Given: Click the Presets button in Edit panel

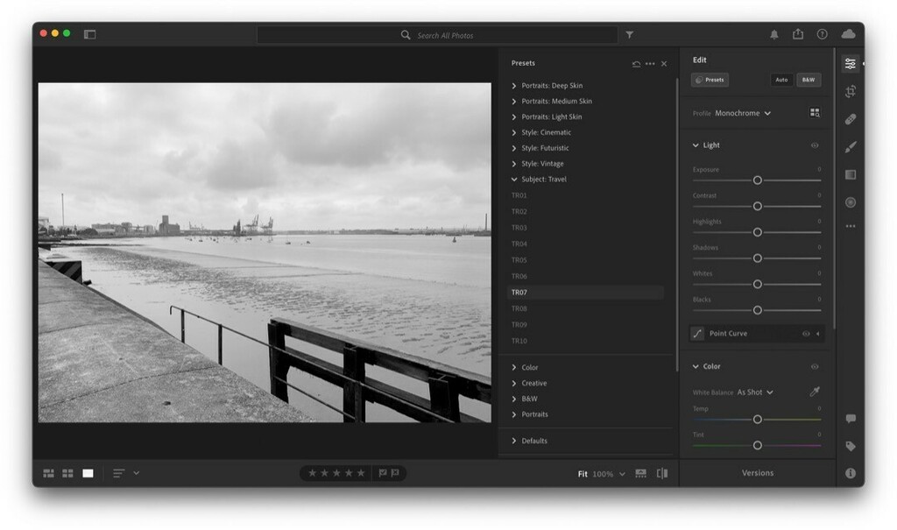Looking at the screenshot, I should (x=710, y=80).
